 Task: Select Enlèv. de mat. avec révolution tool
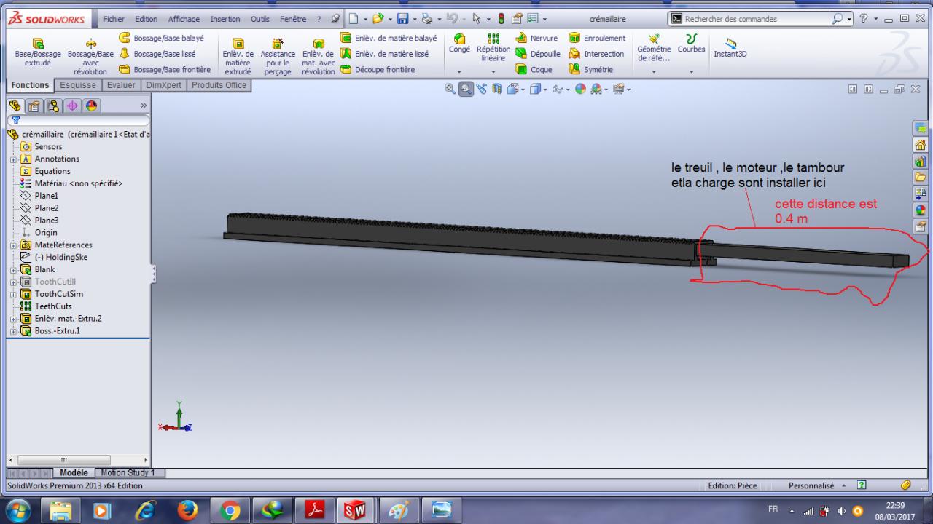tap(319, 57)
